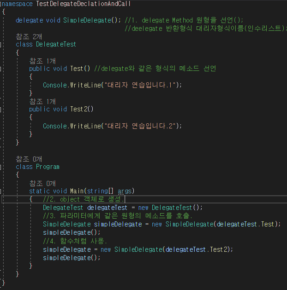The image size is (287, 290).
Task: Click SimpleDelegate in the 'delegate void' declaration
Action: [x=87, y=20]
